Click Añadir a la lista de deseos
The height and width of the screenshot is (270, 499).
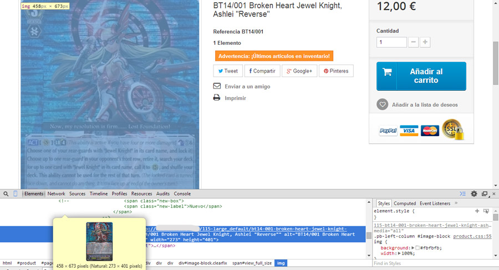click(x=425, y=105)
